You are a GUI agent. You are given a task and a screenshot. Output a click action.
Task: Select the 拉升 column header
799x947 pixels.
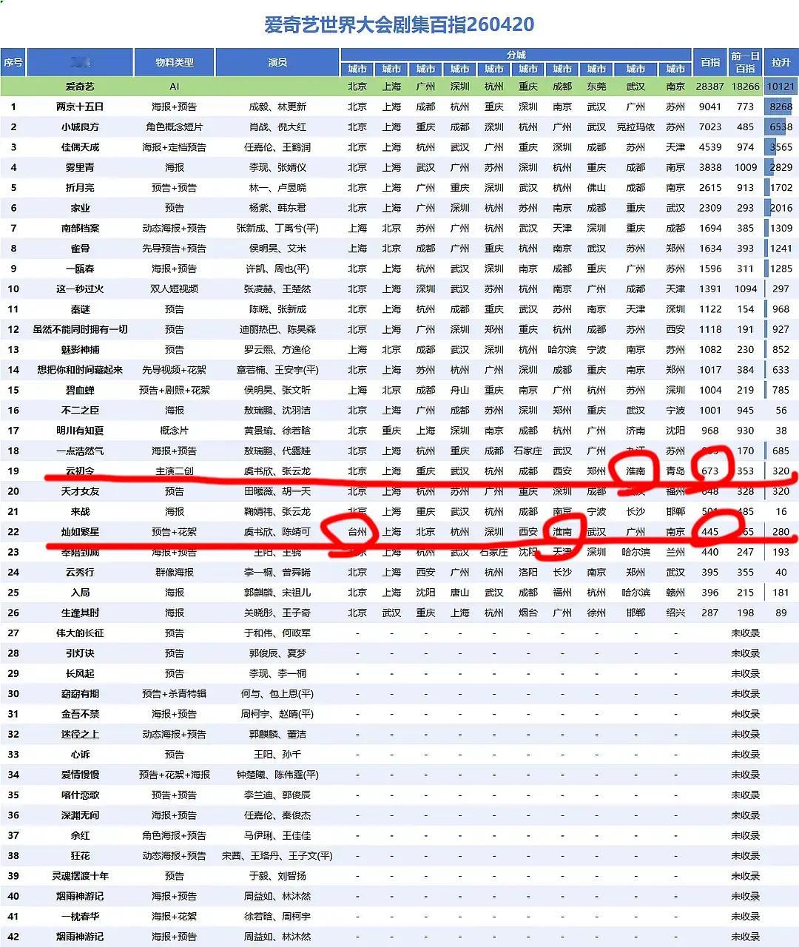coord(781,62)
